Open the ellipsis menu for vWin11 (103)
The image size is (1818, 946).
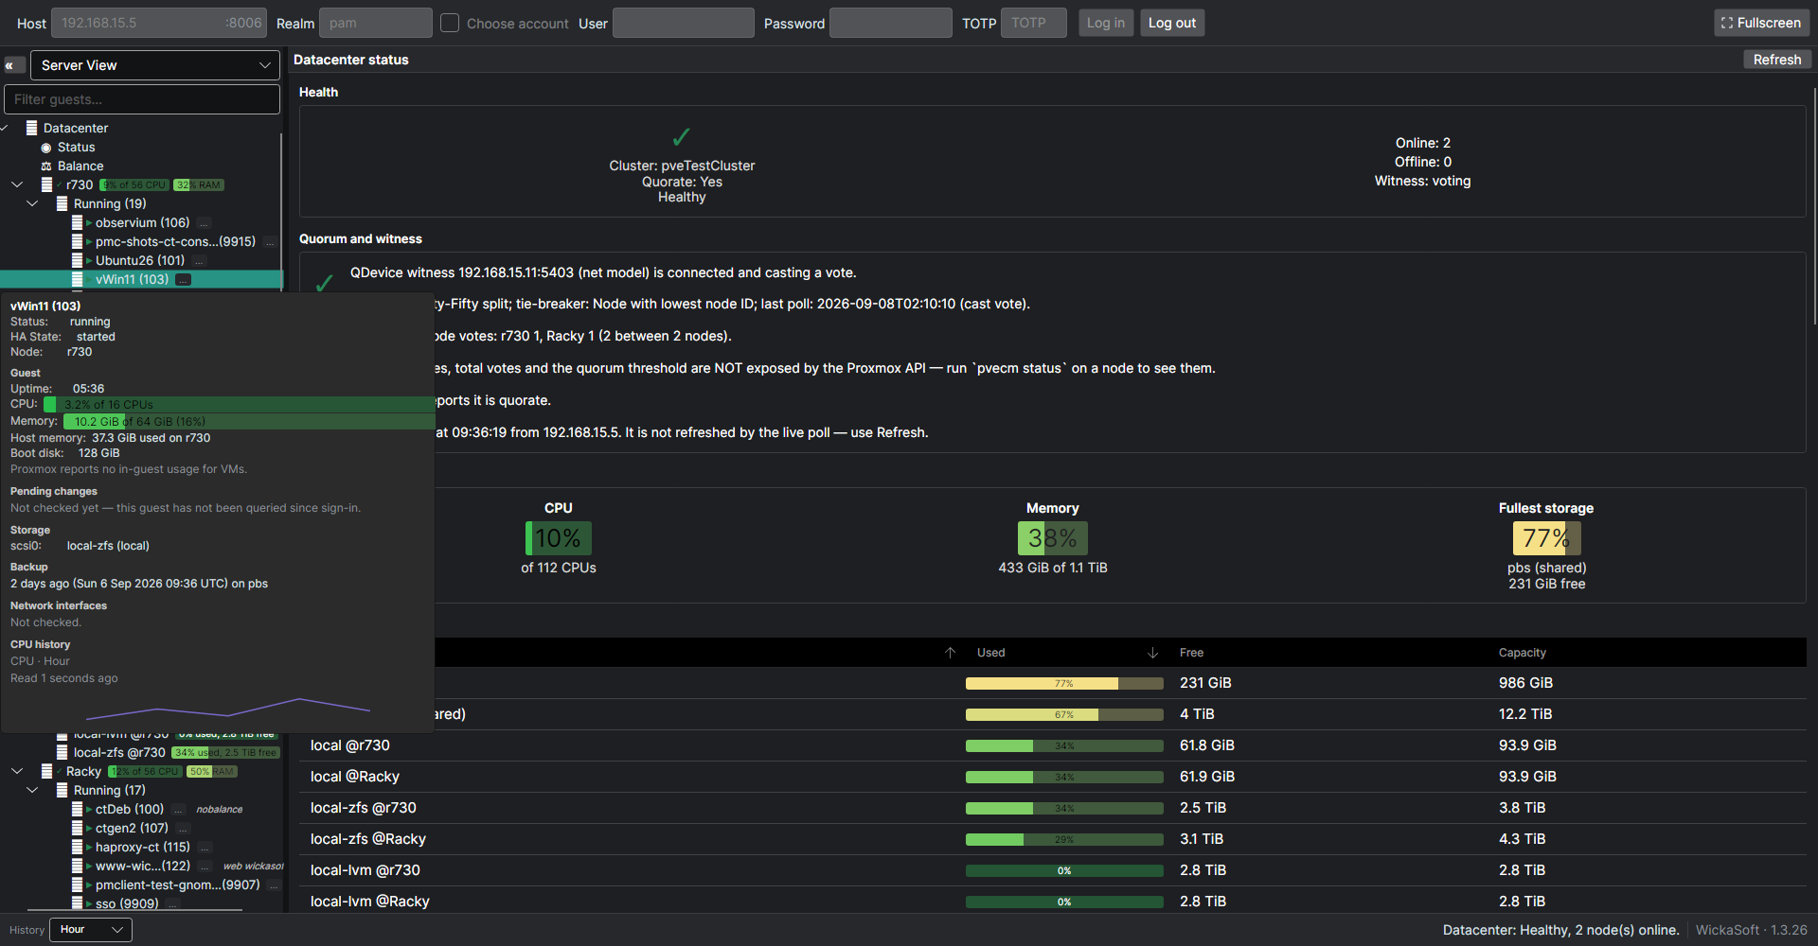[x=184, y=280]
